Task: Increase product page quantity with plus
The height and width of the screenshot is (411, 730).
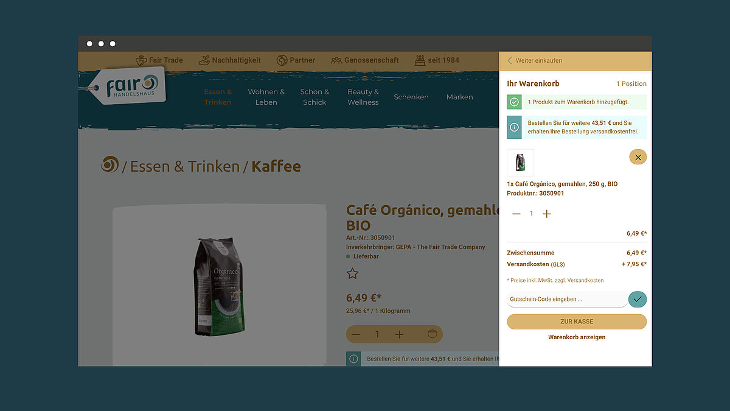Action: (x=399, y=334)
